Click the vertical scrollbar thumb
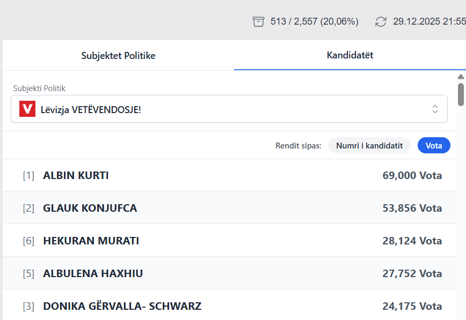This screenshot has width=466, height=320. click(x=461, y=94)
